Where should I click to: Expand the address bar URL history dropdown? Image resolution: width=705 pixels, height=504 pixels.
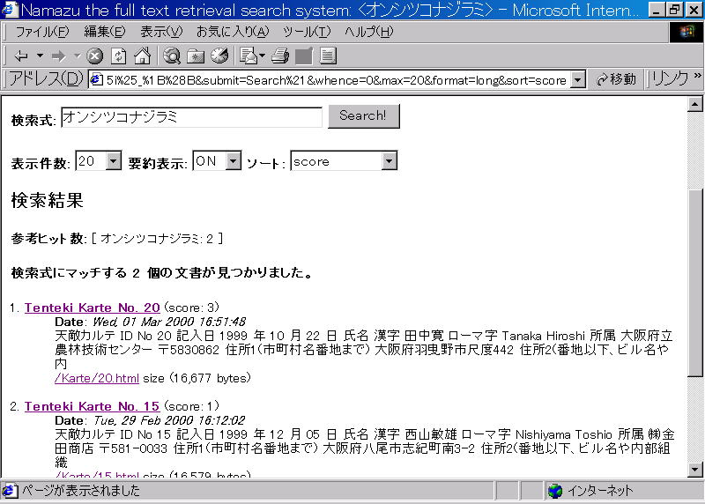[x=578, y=80]
